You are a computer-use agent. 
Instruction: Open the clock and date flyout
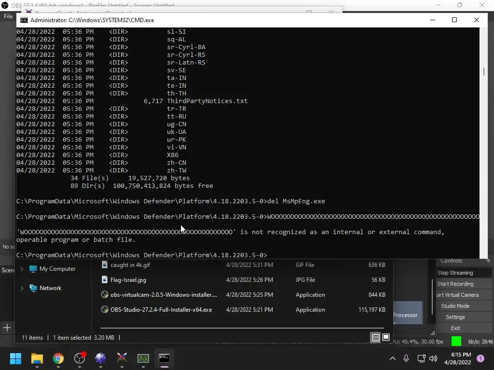coord(457,358)
